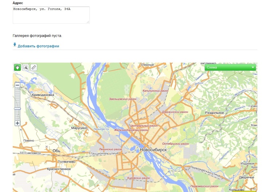Select the ruler distance measurement tool
The width and height of the screenshot is (279, 192).
(x=33, y=67)
